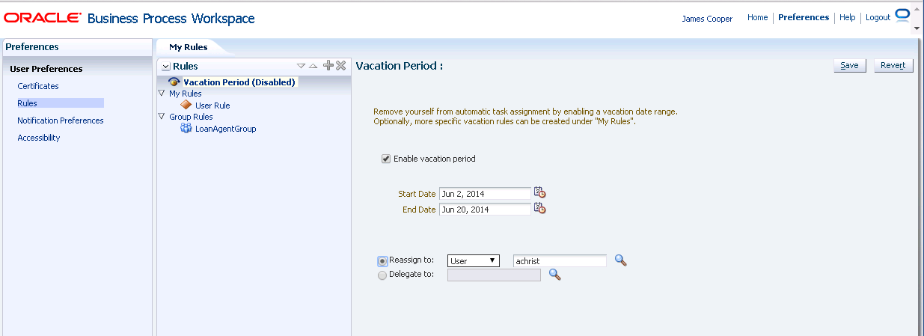Viewport: 924px width, 336px height.
Task: Click the add rule plus icon
Action: (x=328, y=66)
